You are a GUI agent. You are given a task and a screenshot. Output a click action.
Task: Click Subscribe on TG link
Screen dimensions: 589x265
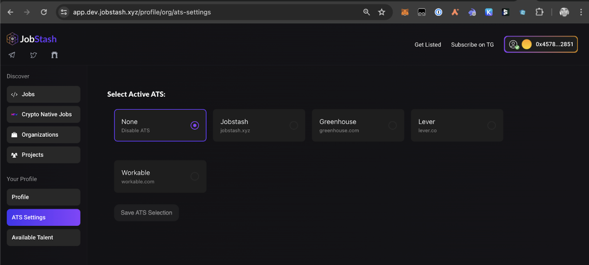pyautogui.click(x=472, y=45)
